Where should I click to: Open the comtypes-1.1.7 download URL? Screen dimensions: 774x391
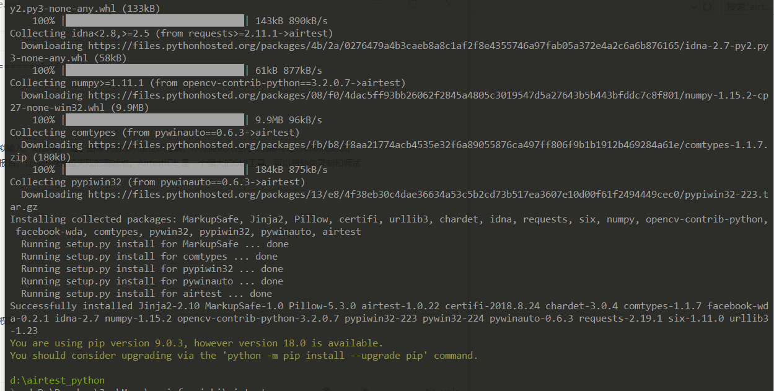coord(428,145)
